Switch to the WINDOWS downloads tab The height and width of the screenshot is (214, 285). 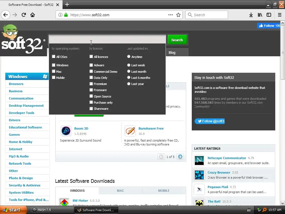(x=77, y=191)
